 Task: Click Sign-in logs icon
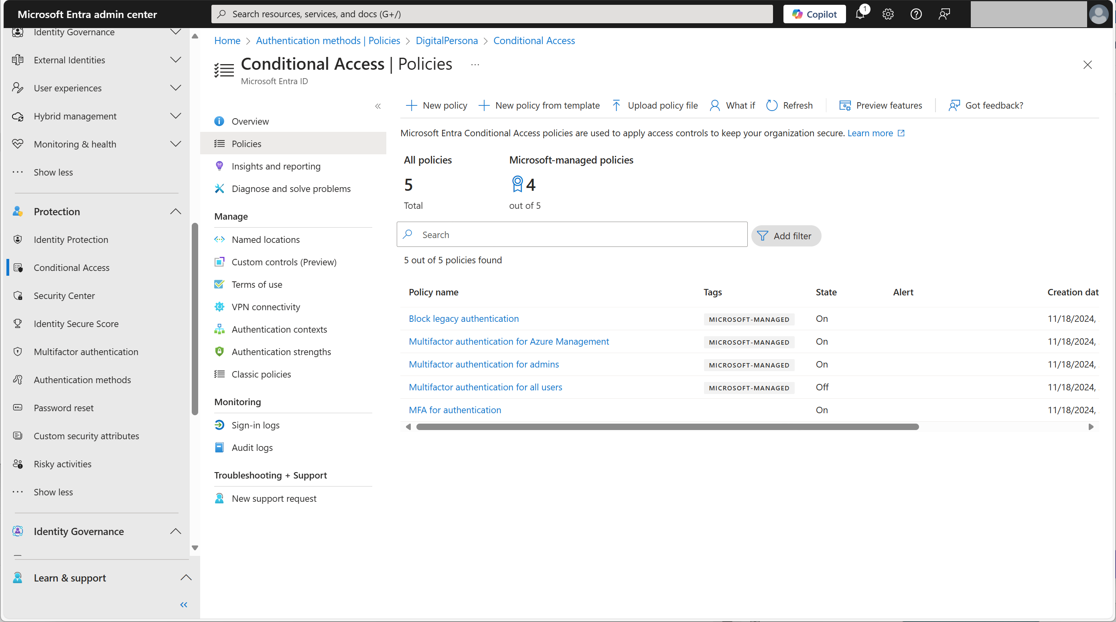(x=219, y=425)
